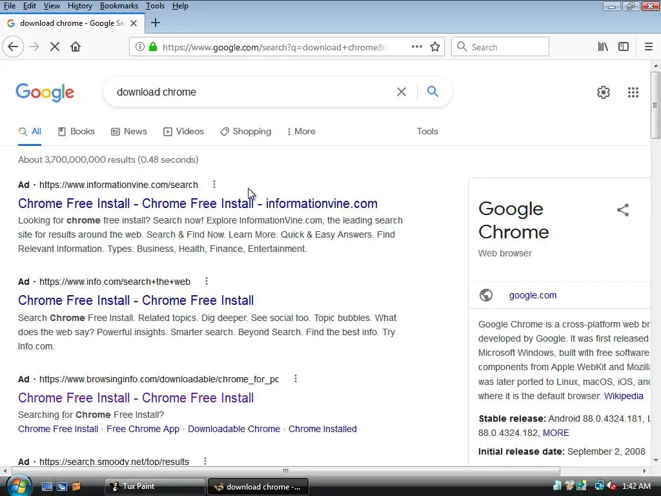
Task: Close the 'download chrome - Google Search' tab
Action: click(134, 23)
